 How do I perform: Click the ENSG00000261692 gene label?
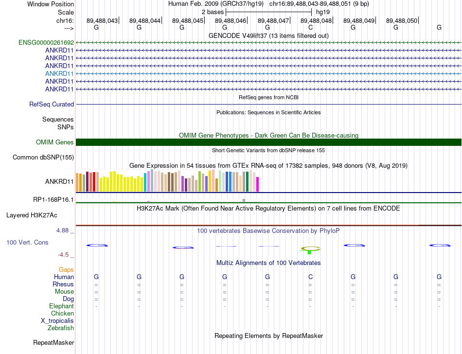[46, 43]
